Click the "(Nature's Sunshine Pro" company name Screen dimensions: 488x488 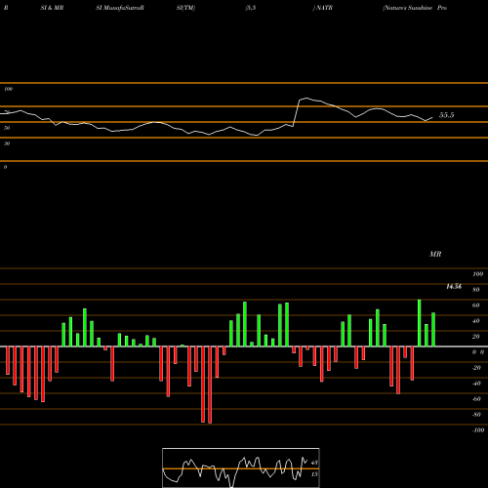[415, 8]
